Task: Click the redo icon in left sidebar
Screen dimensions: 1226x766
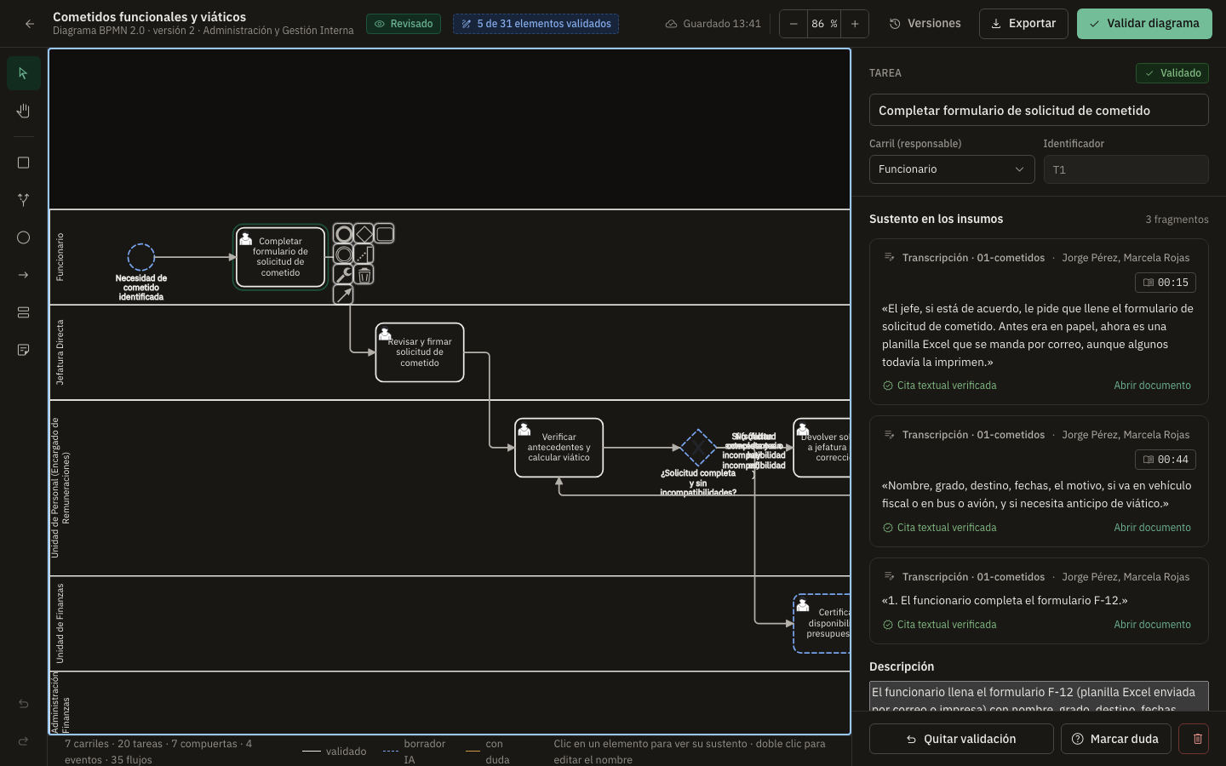Action: (24, 741)
